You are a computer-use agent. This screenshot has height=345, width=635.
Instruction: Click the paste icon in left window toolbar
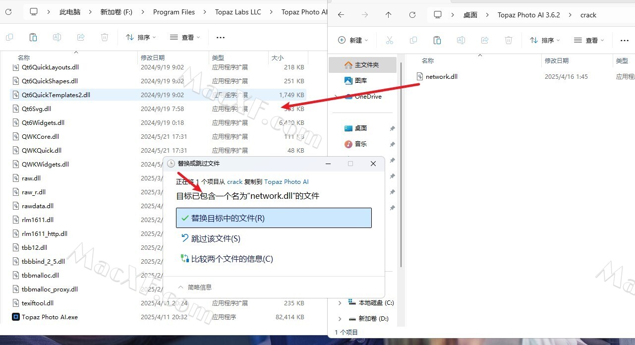pyautogui.click(x=33, y=37)
